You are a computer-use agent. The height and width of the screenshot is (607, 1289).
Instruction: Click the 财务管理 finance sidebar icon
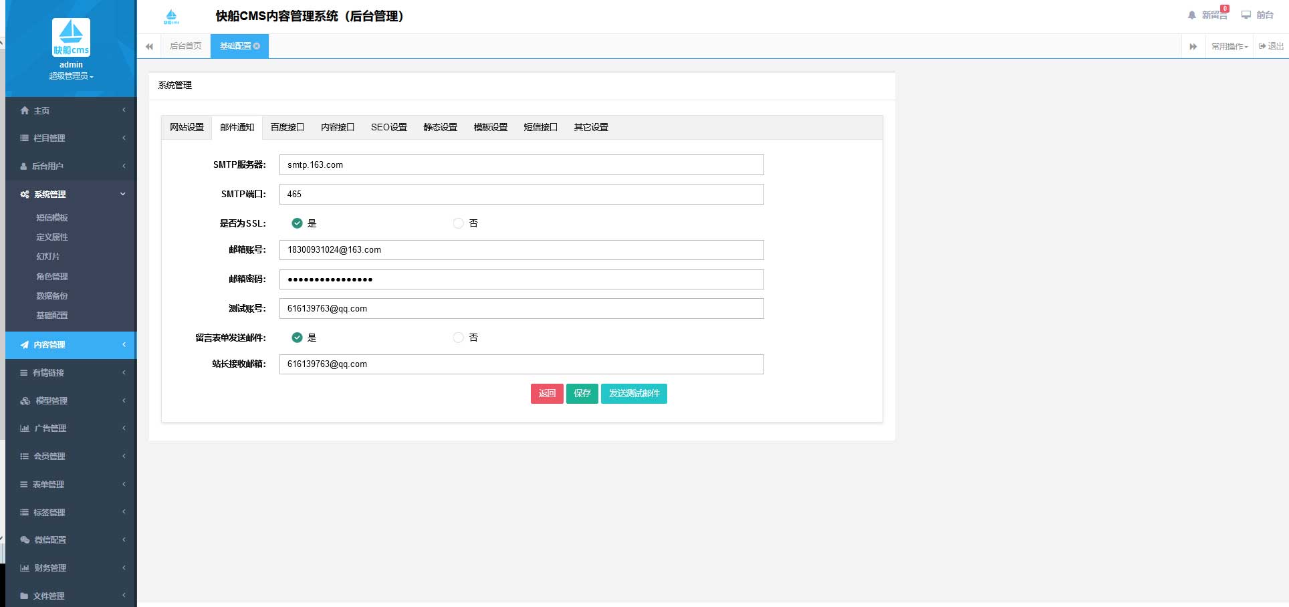point(24,568)
